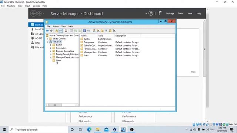This screenshot has height=133, width=237.
Task: Open File Explorer from the taskbar
Action: tap(98, 130)
